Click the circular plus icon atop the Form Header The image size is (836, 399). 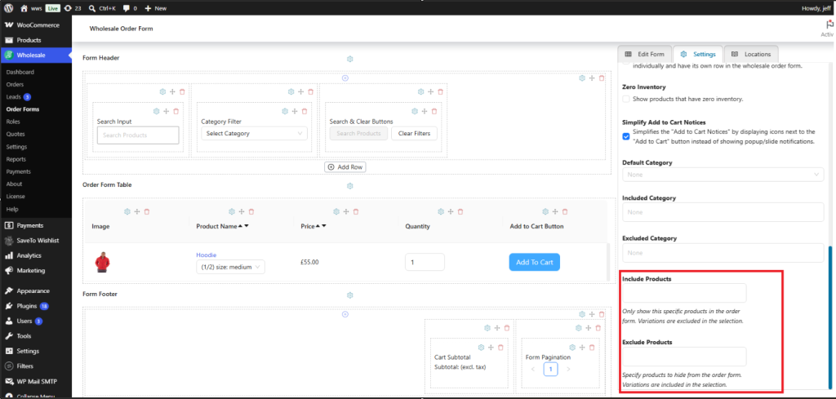coord(345,78)
